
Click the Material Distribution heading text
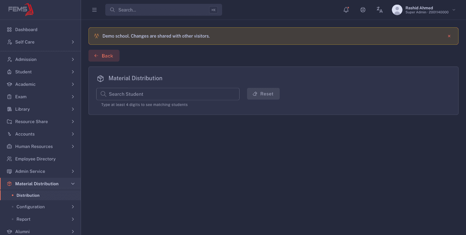point(136,78)
